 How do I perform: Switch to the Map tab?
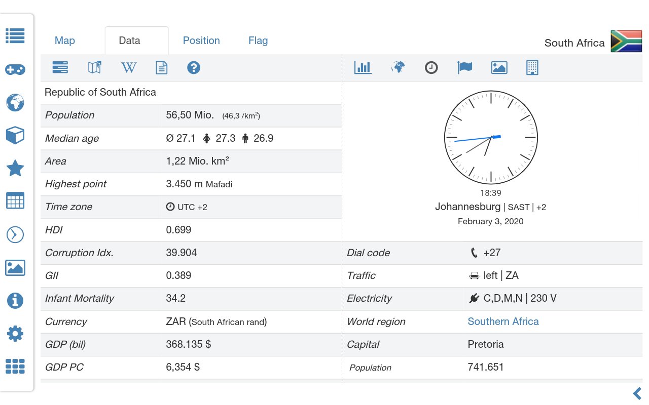click(65, 40)
